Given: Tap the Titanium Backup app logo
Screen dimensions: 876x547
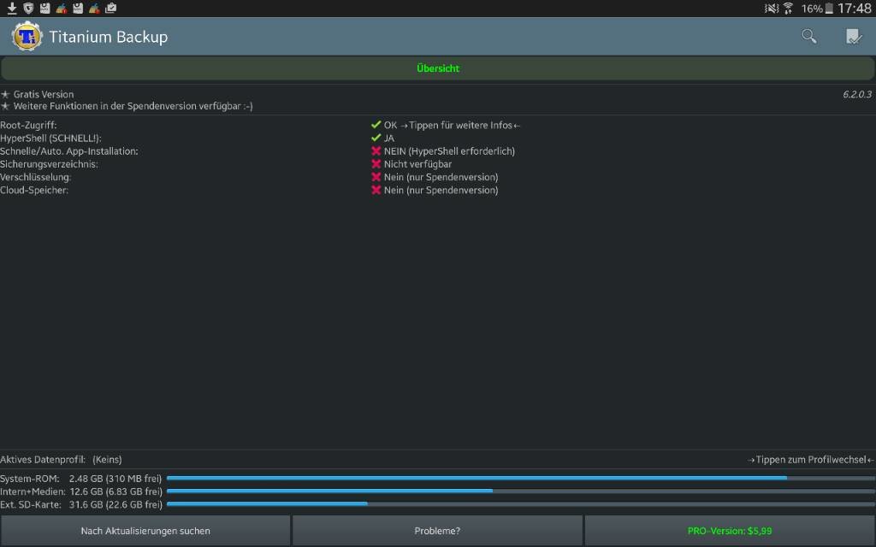Looking at the screenshot, I should pyautogui.click(x=27, y=36).
